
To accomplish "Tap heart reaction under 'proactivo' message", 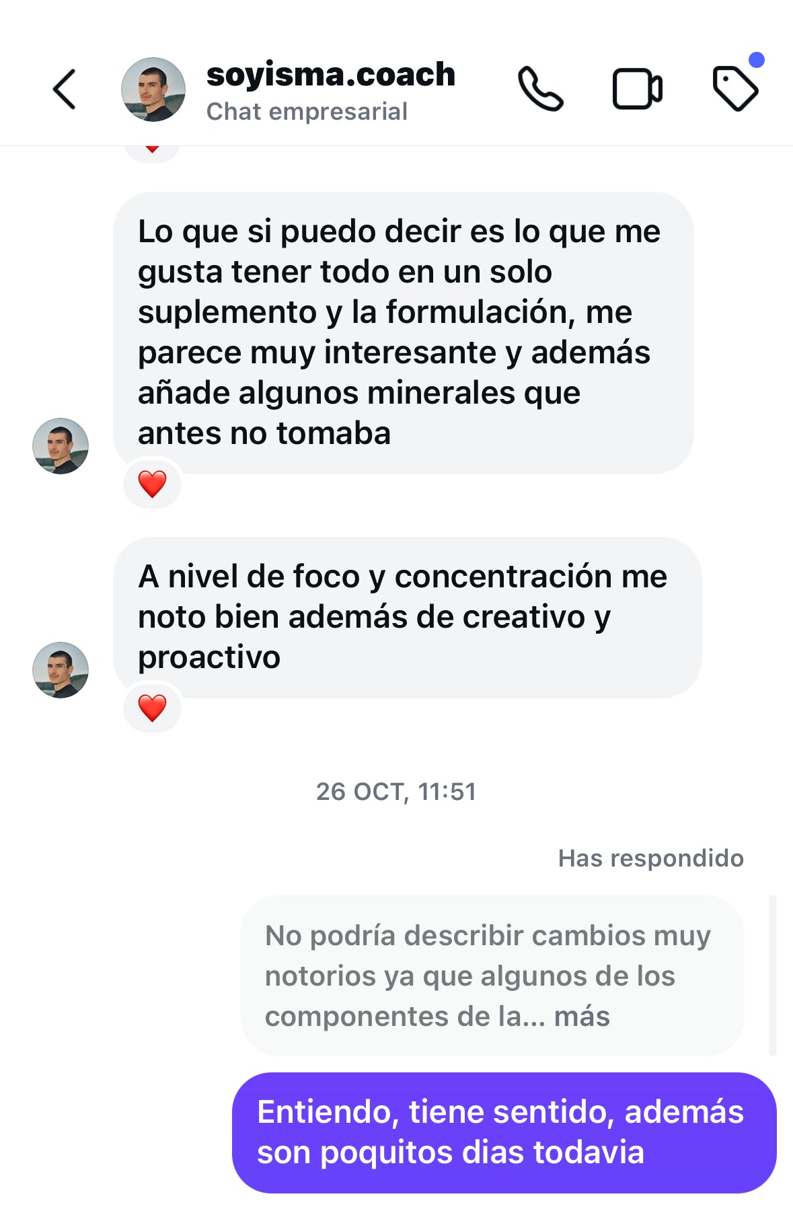I will [152, 708].
